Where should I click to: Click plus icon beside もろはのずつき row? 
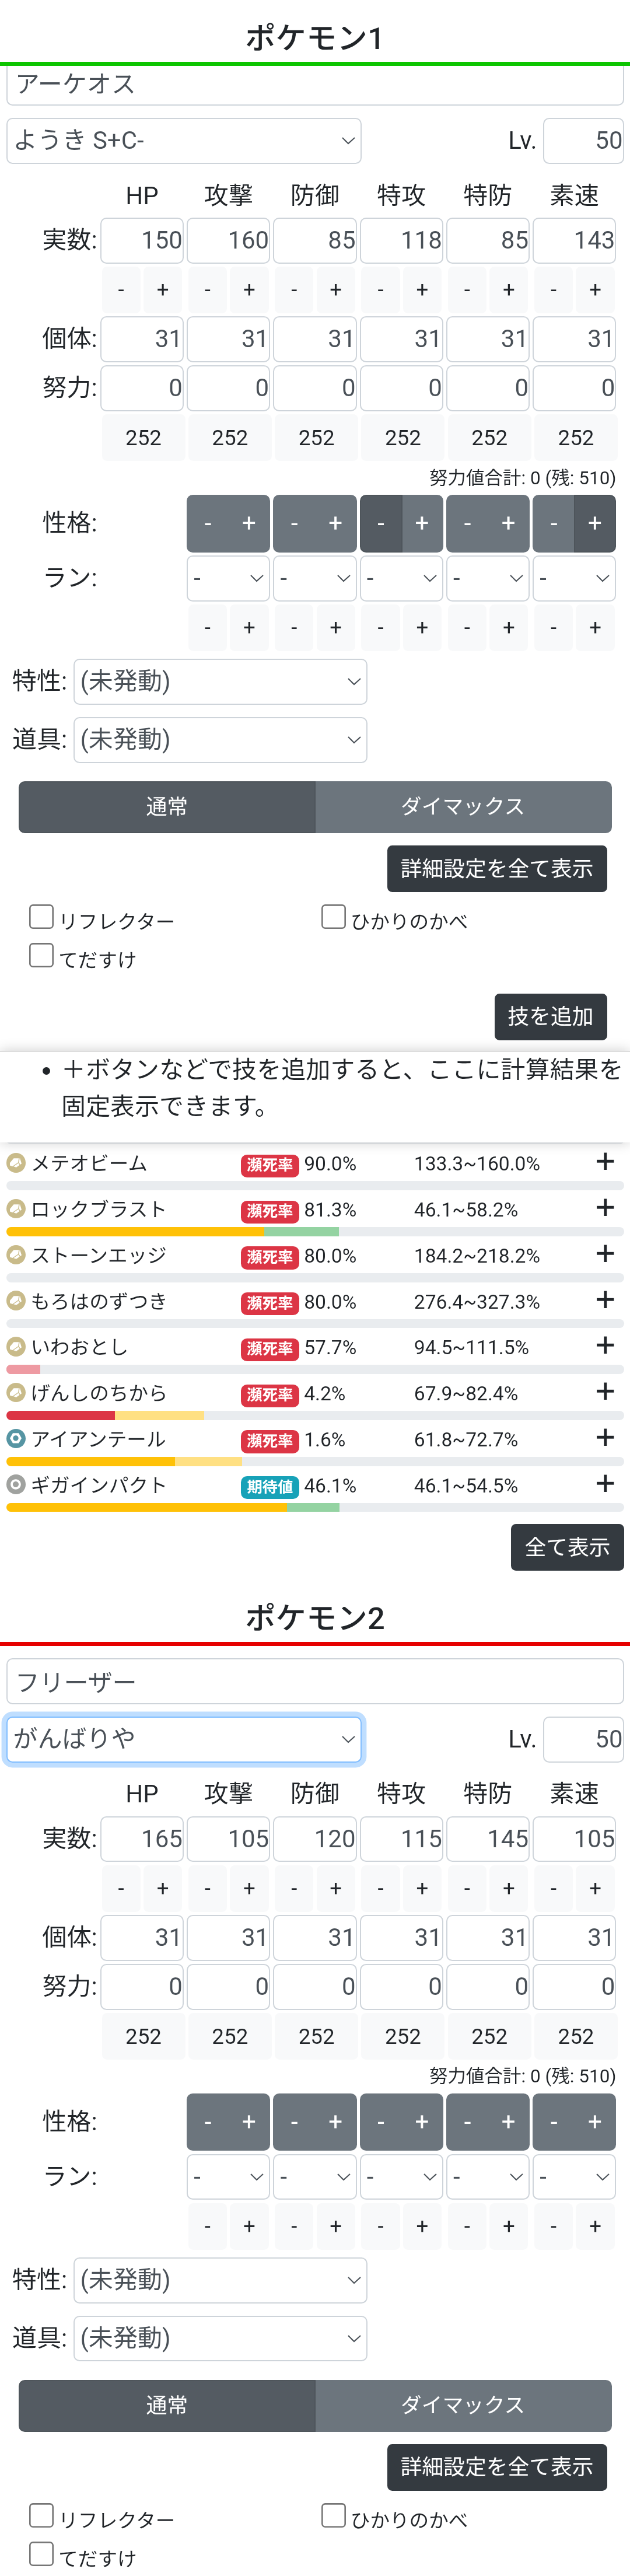[x=604, y=1299]
